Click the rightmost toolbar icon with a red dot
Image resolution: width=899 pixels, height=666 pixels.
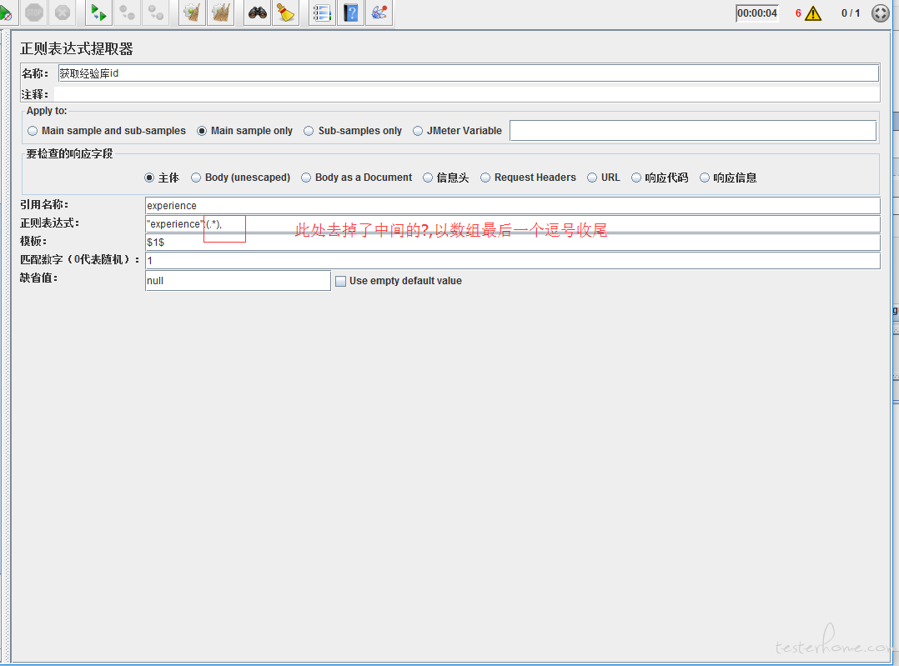pyautogui.click(x=379, y=13)
